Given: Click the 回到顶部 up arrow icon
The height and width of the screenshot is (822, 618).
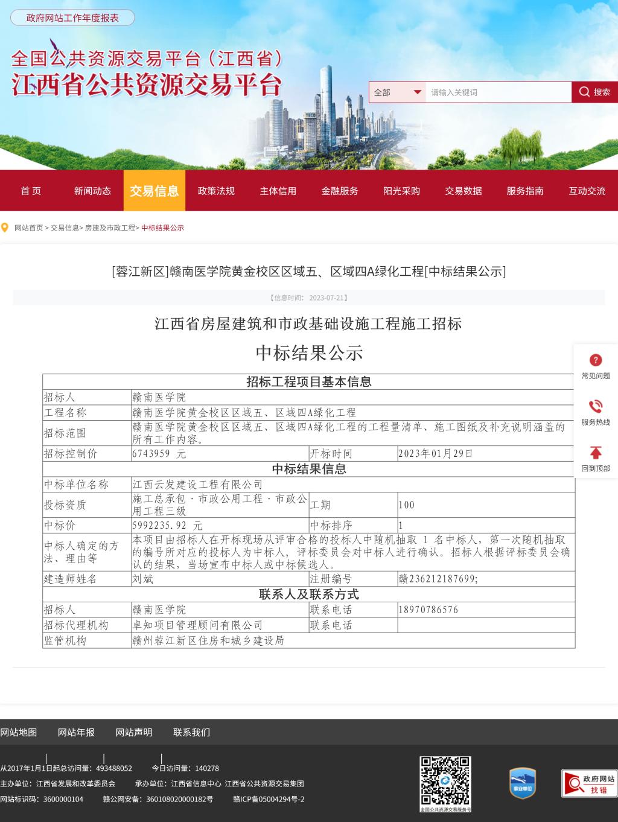Looking at the screenshot, I should point(596,453).
